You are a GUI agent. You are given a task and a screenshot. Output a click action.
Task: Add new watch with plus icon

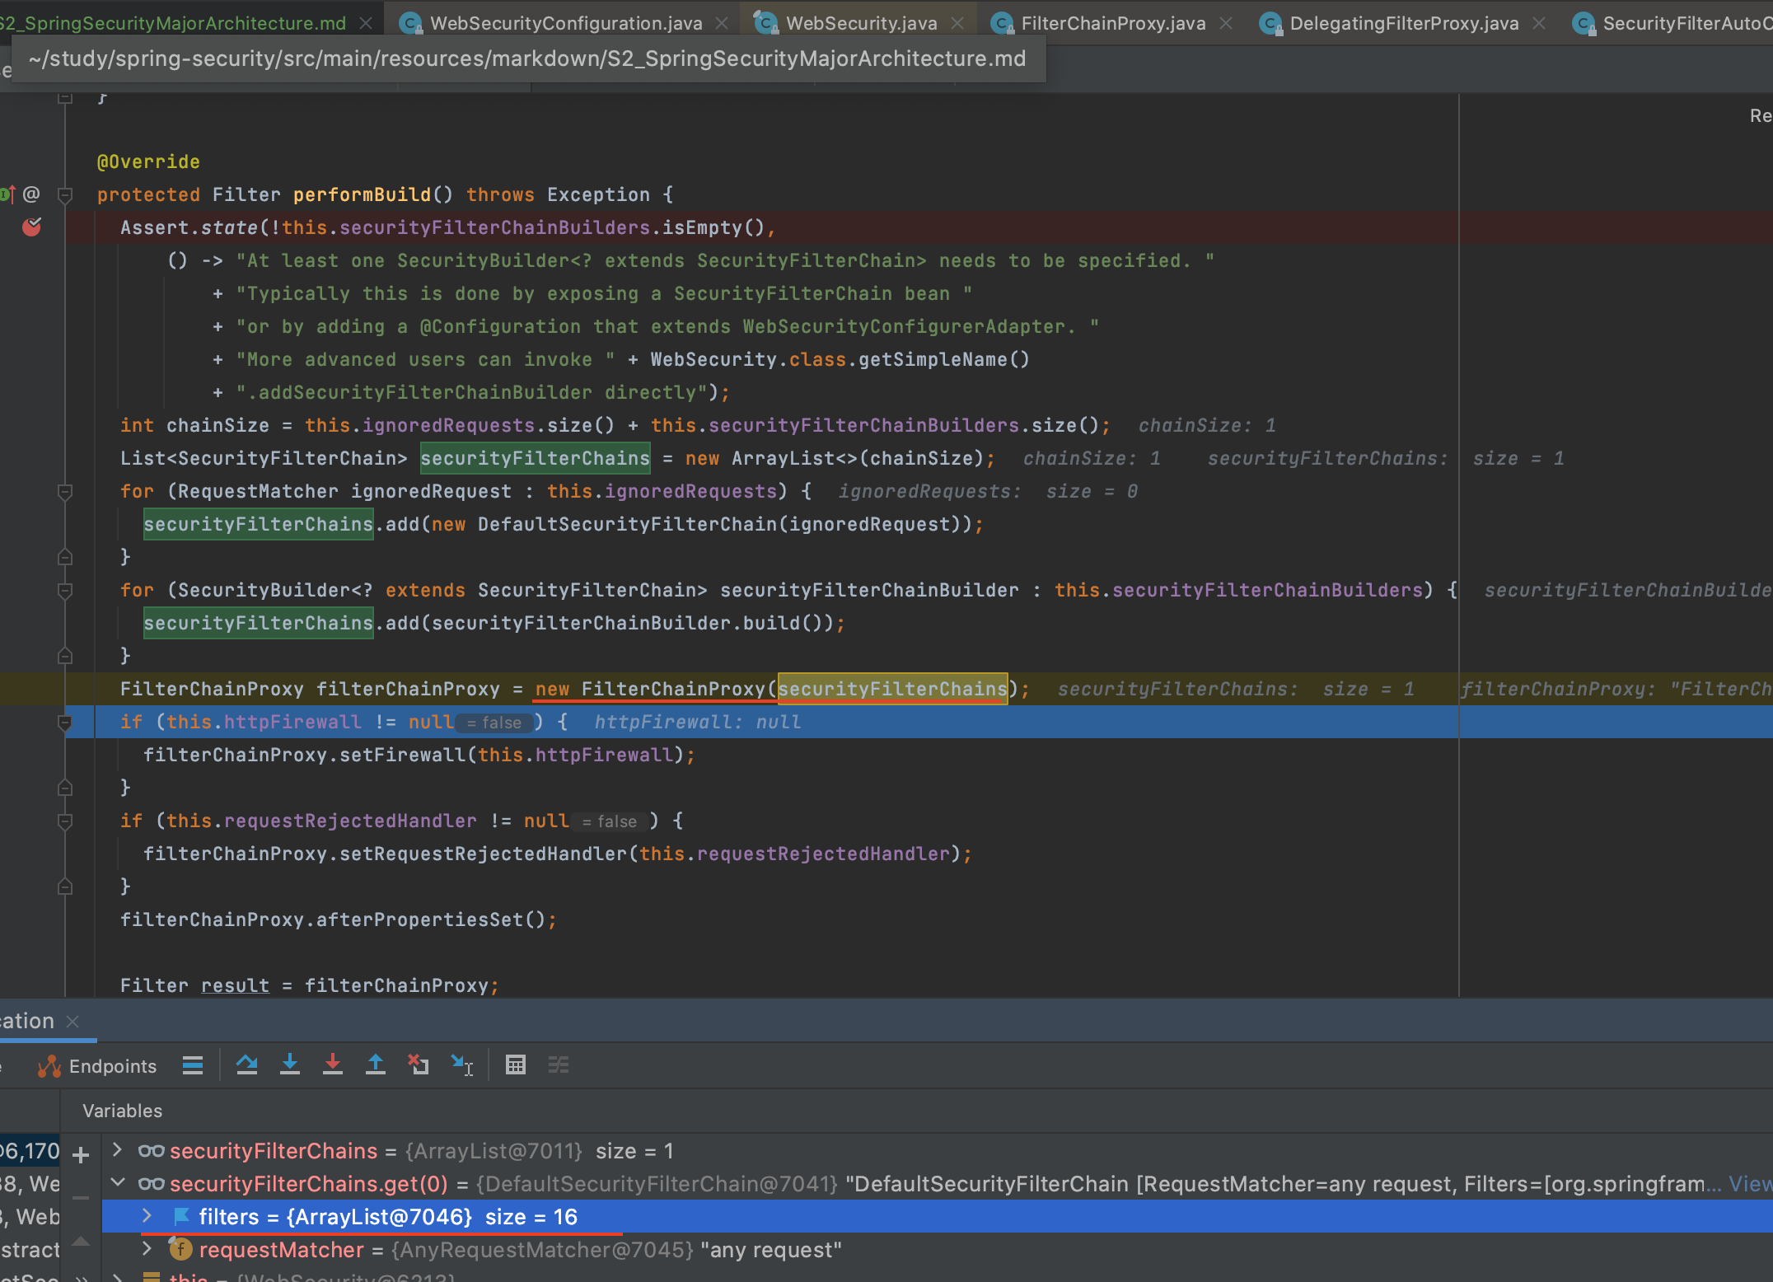(x=81, y=1155)
